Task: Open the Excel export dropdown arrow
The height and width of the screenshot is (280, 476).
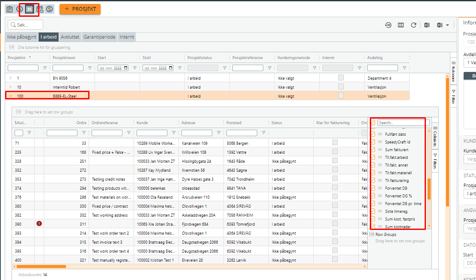Action: pyautogui.click(x=447, y=25)
